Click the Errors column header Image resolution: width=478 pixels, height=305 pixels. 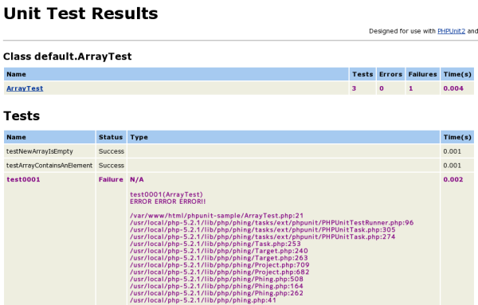(x=390, y=74)
